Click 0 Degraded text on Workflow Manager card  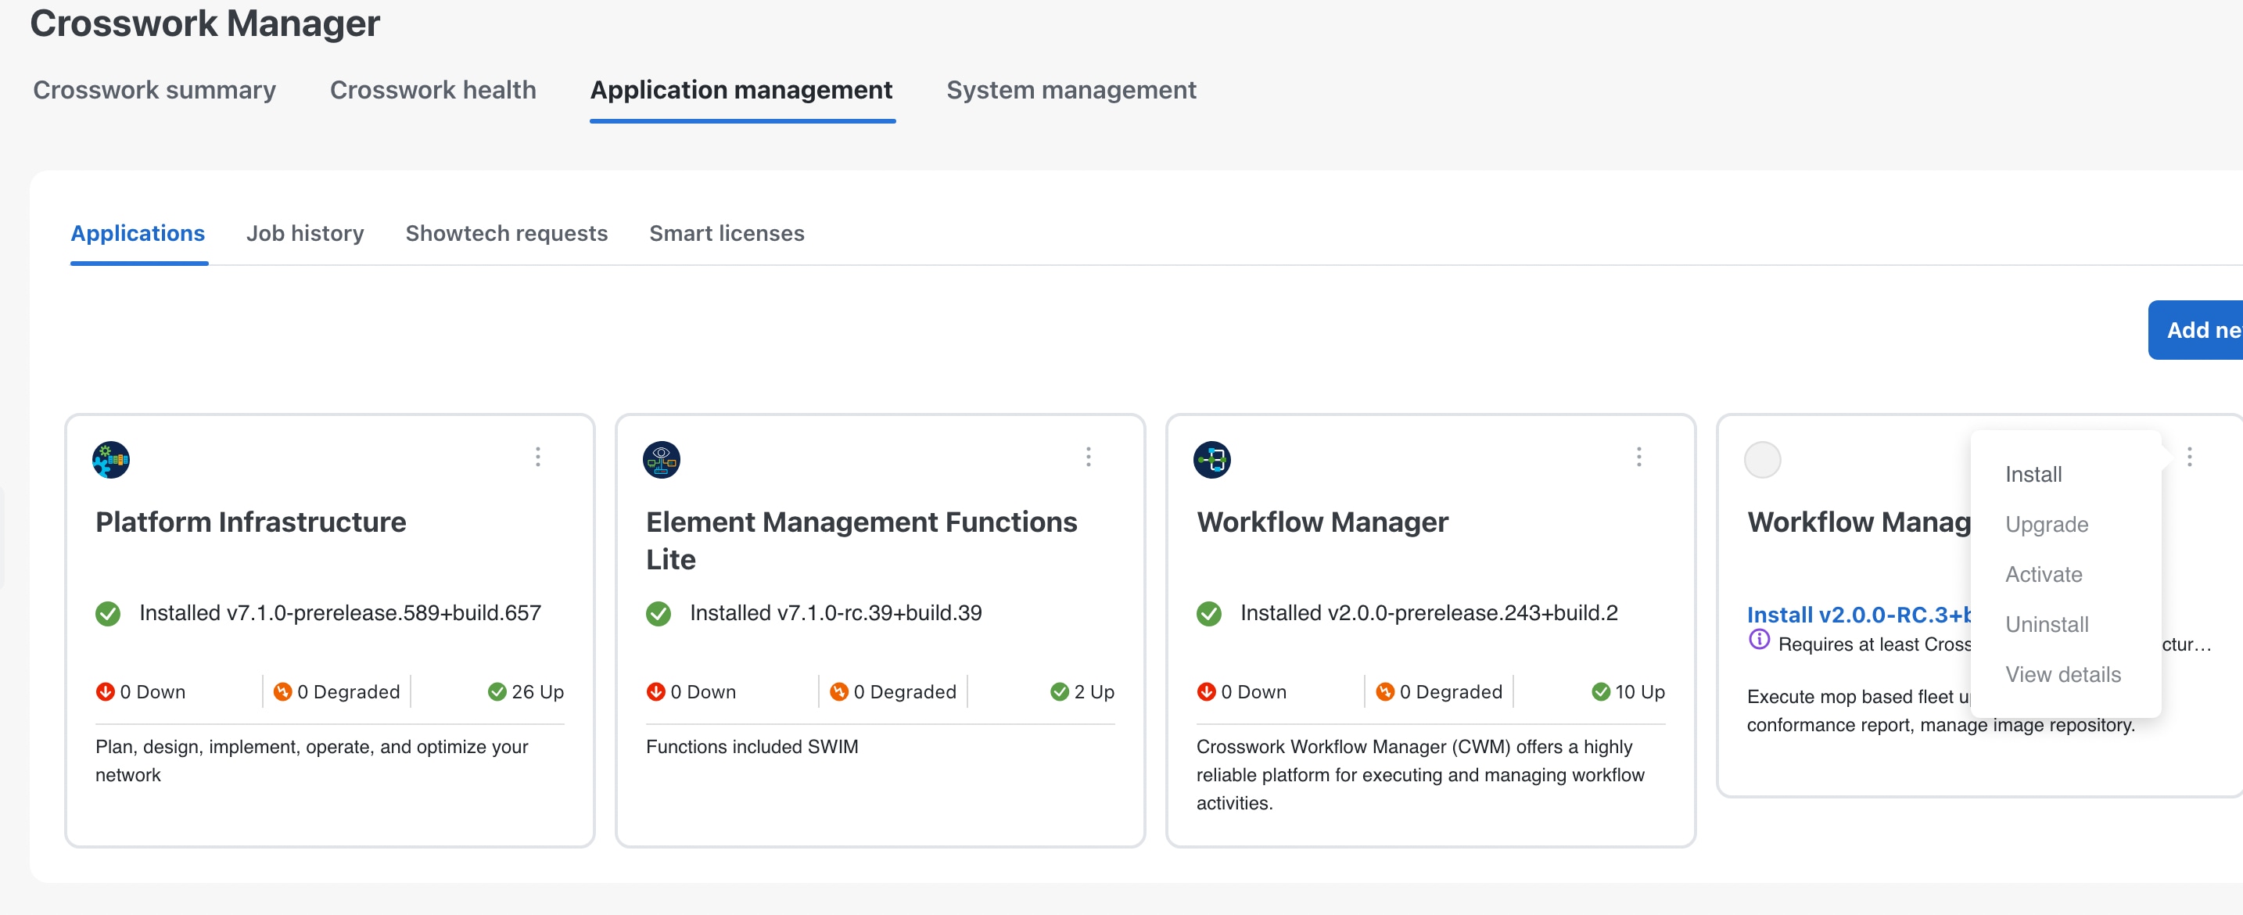[1451, 691]
